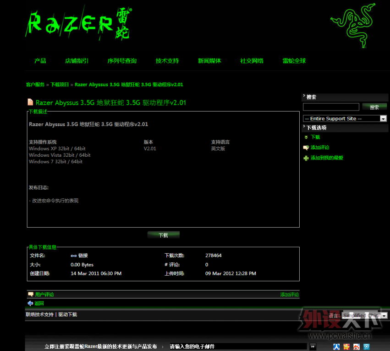Open the 新闻媒体 menu
The image size is (390, 351).
point(209,61)
